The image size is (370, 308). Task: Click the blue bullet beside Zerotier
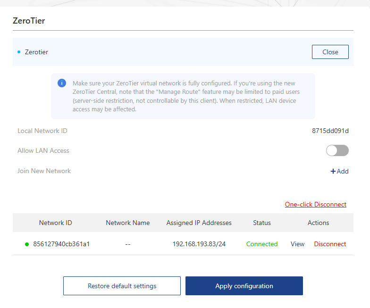point(19,52)
